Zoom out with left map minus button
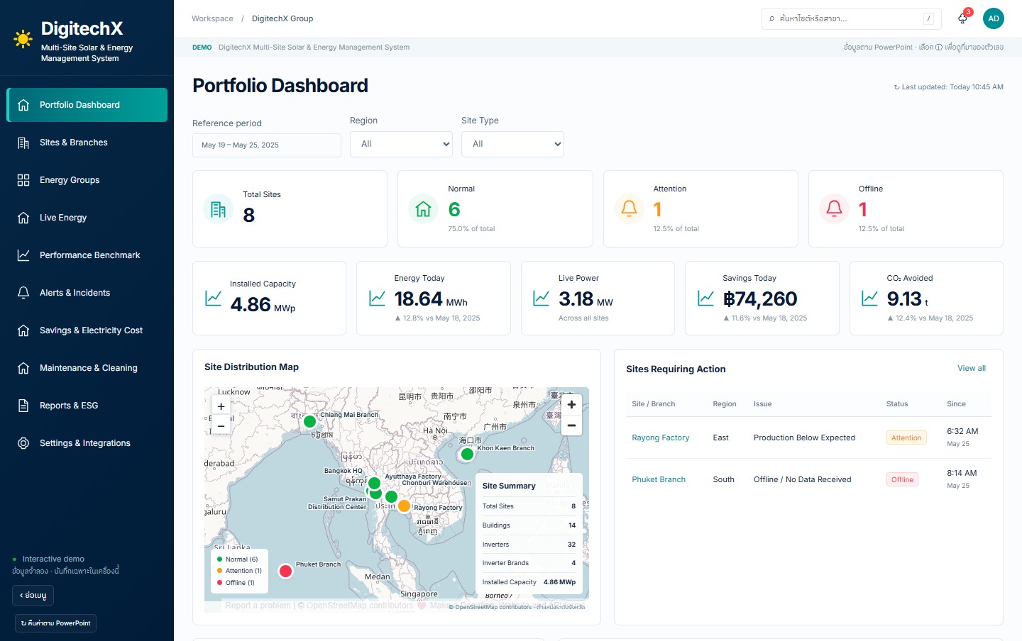1022x641 pixels. [221, 425]
